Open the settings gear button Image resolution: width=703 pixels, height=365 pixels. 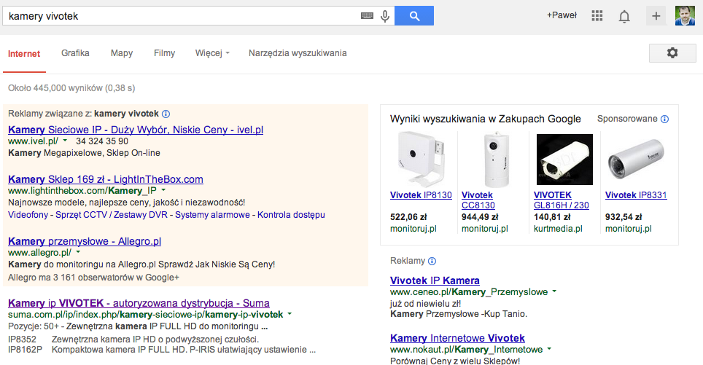(x=672, y=53)
